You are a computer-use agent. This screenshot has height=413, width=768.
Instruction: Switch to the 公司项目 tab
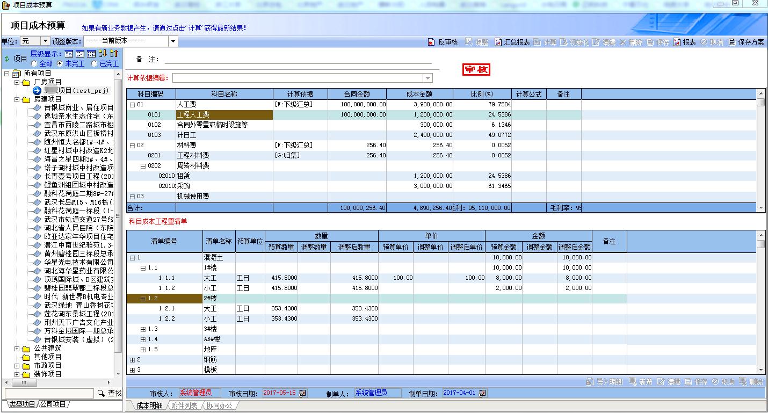(53, 404)
